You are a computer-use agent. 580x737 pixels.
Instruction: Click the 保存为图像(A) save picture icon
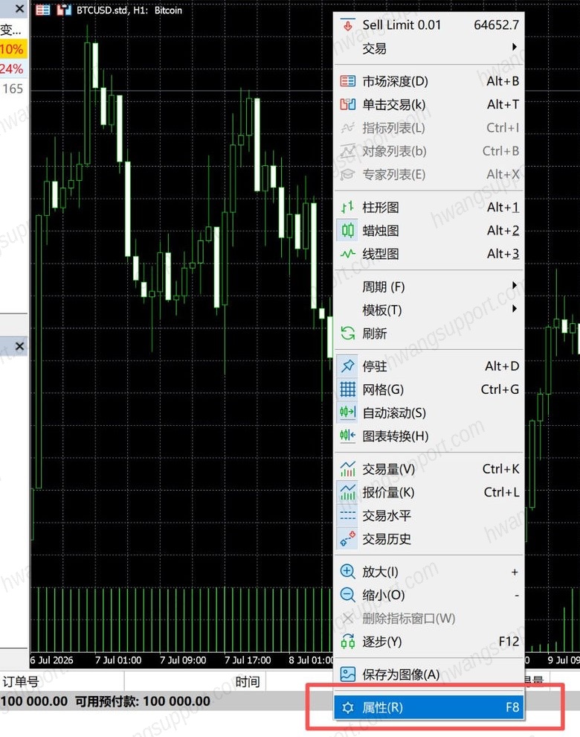point(347,674)
